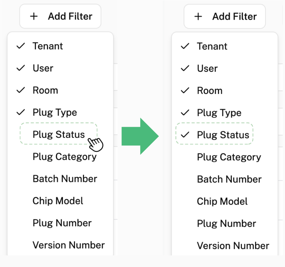
Task: Enable Plug Status filter in left dropdown
Action: [x=59, y=134]
